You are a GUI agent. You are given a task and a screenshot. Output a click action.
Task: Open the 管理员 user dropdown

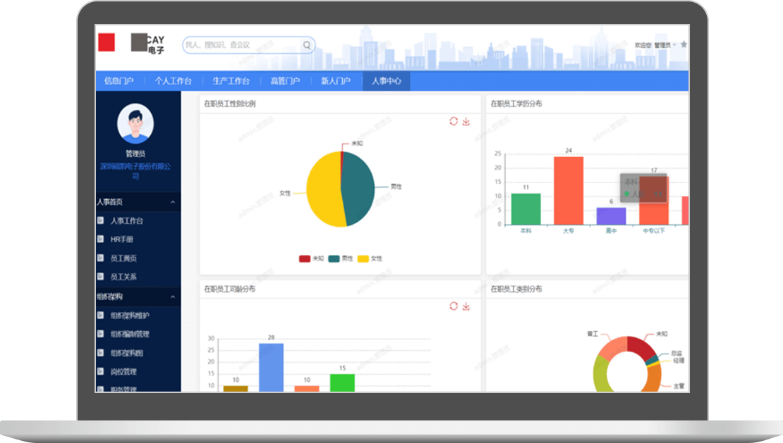(664, 45)
